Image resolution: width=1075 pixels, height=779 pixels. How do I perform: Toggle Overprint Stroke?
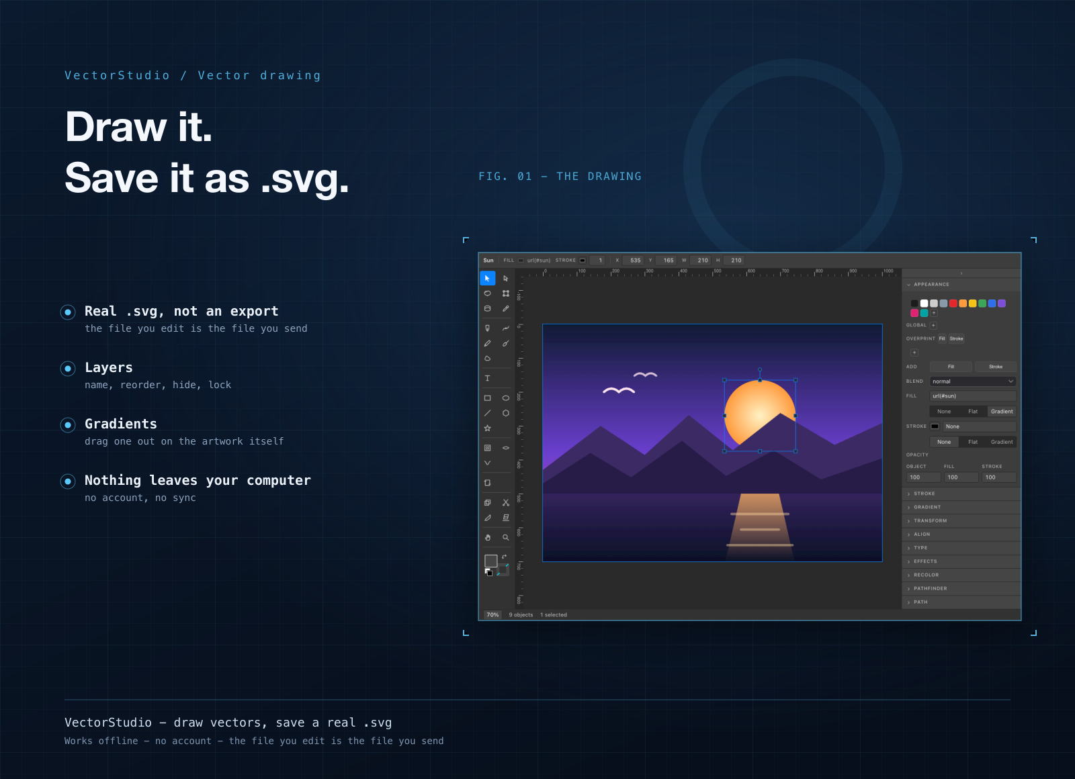click(957, 338)
